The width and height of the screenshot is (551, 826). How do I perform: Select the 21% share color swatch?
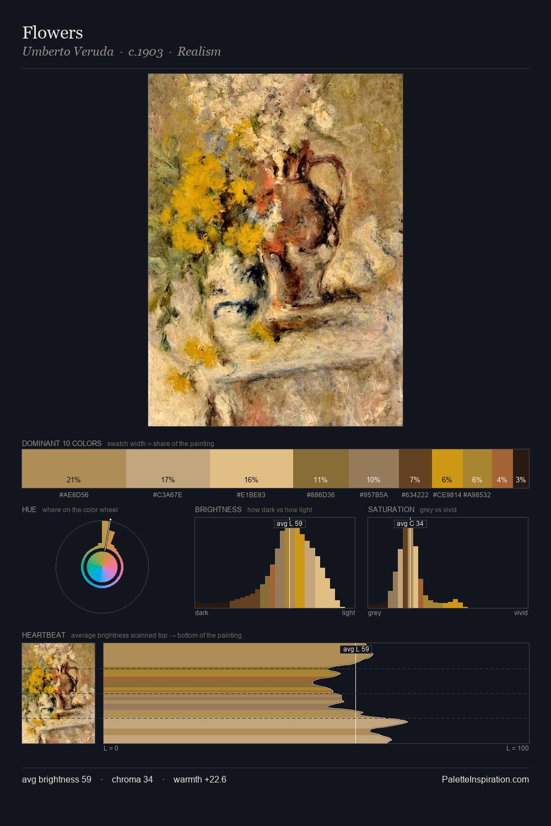[74, 469]
